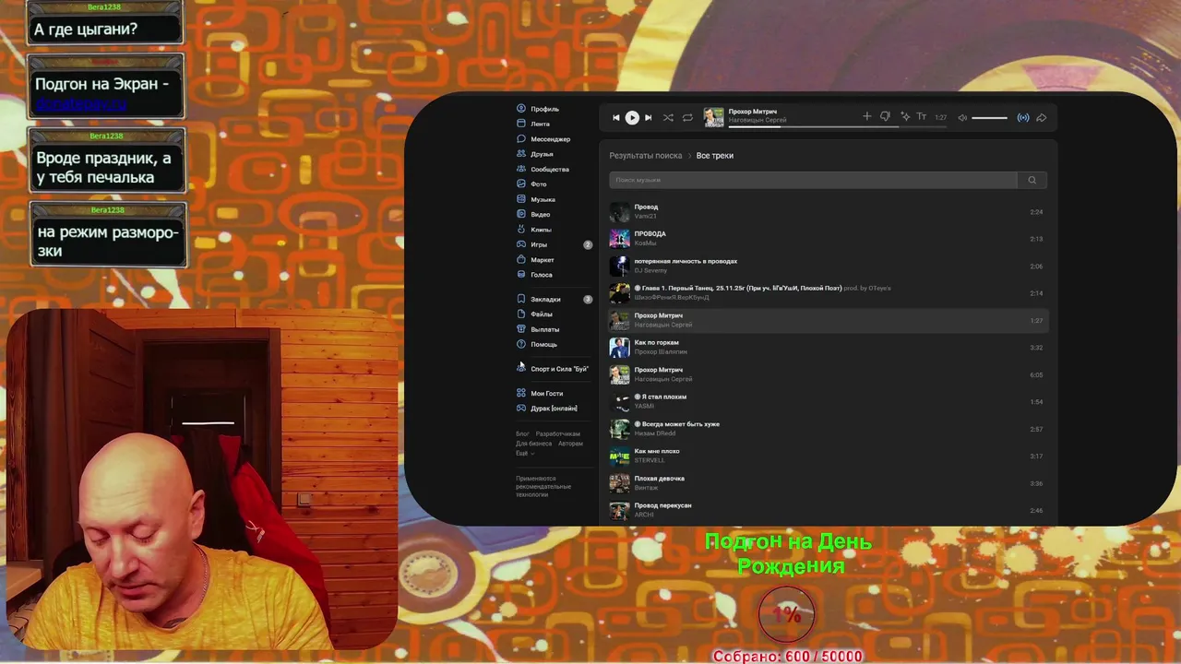Launch the Дурак [онлайн] game icon

coord(521,408)
